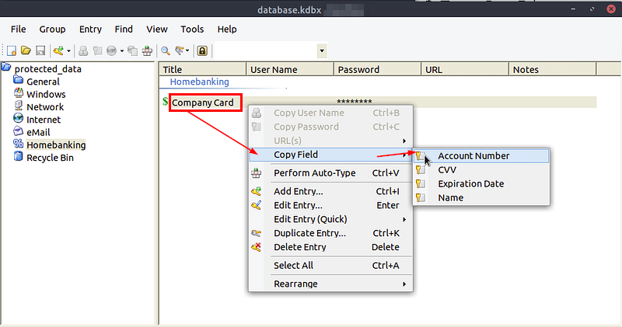
Task: Click the Recycle Bin group icon
Action: coord(18,157)
